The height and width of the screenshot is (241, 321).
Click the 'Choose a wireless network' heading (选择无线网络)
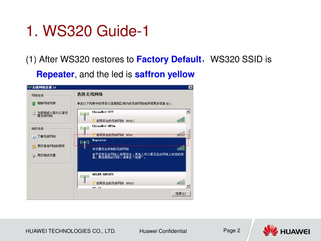coord(90,94)
